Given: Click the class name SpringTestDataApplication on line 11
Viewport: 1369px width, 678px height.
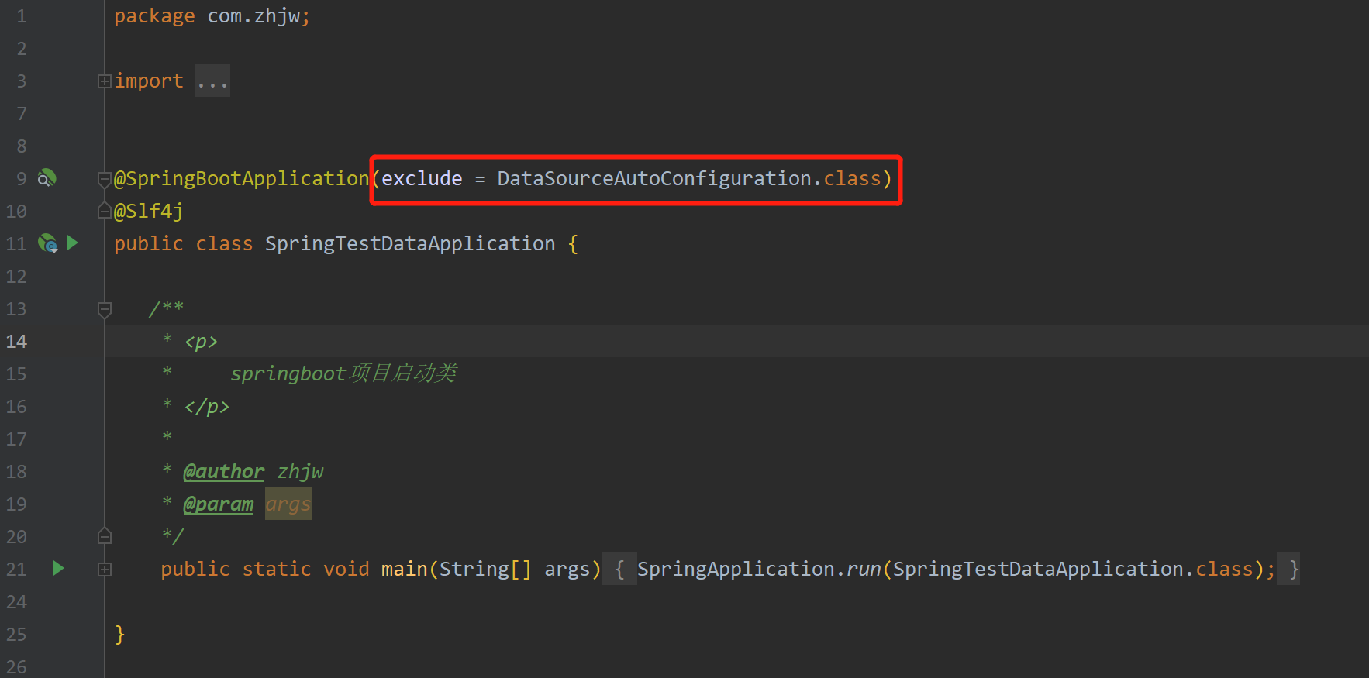Looking at the screenshot, I should (x=410, y=244).
